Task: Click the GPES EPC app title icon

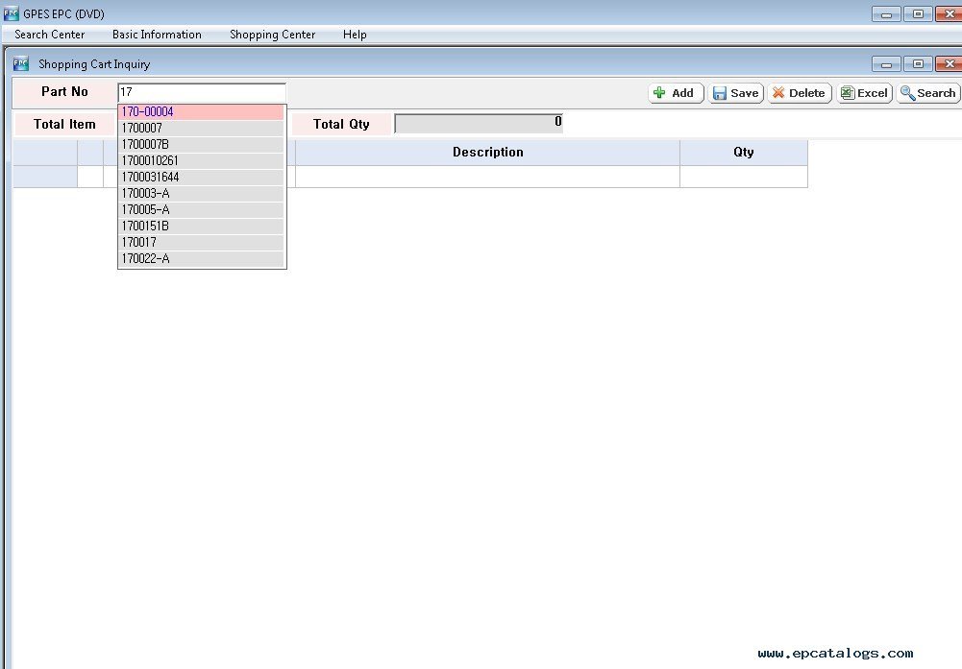Action: (x=11, y=13)
